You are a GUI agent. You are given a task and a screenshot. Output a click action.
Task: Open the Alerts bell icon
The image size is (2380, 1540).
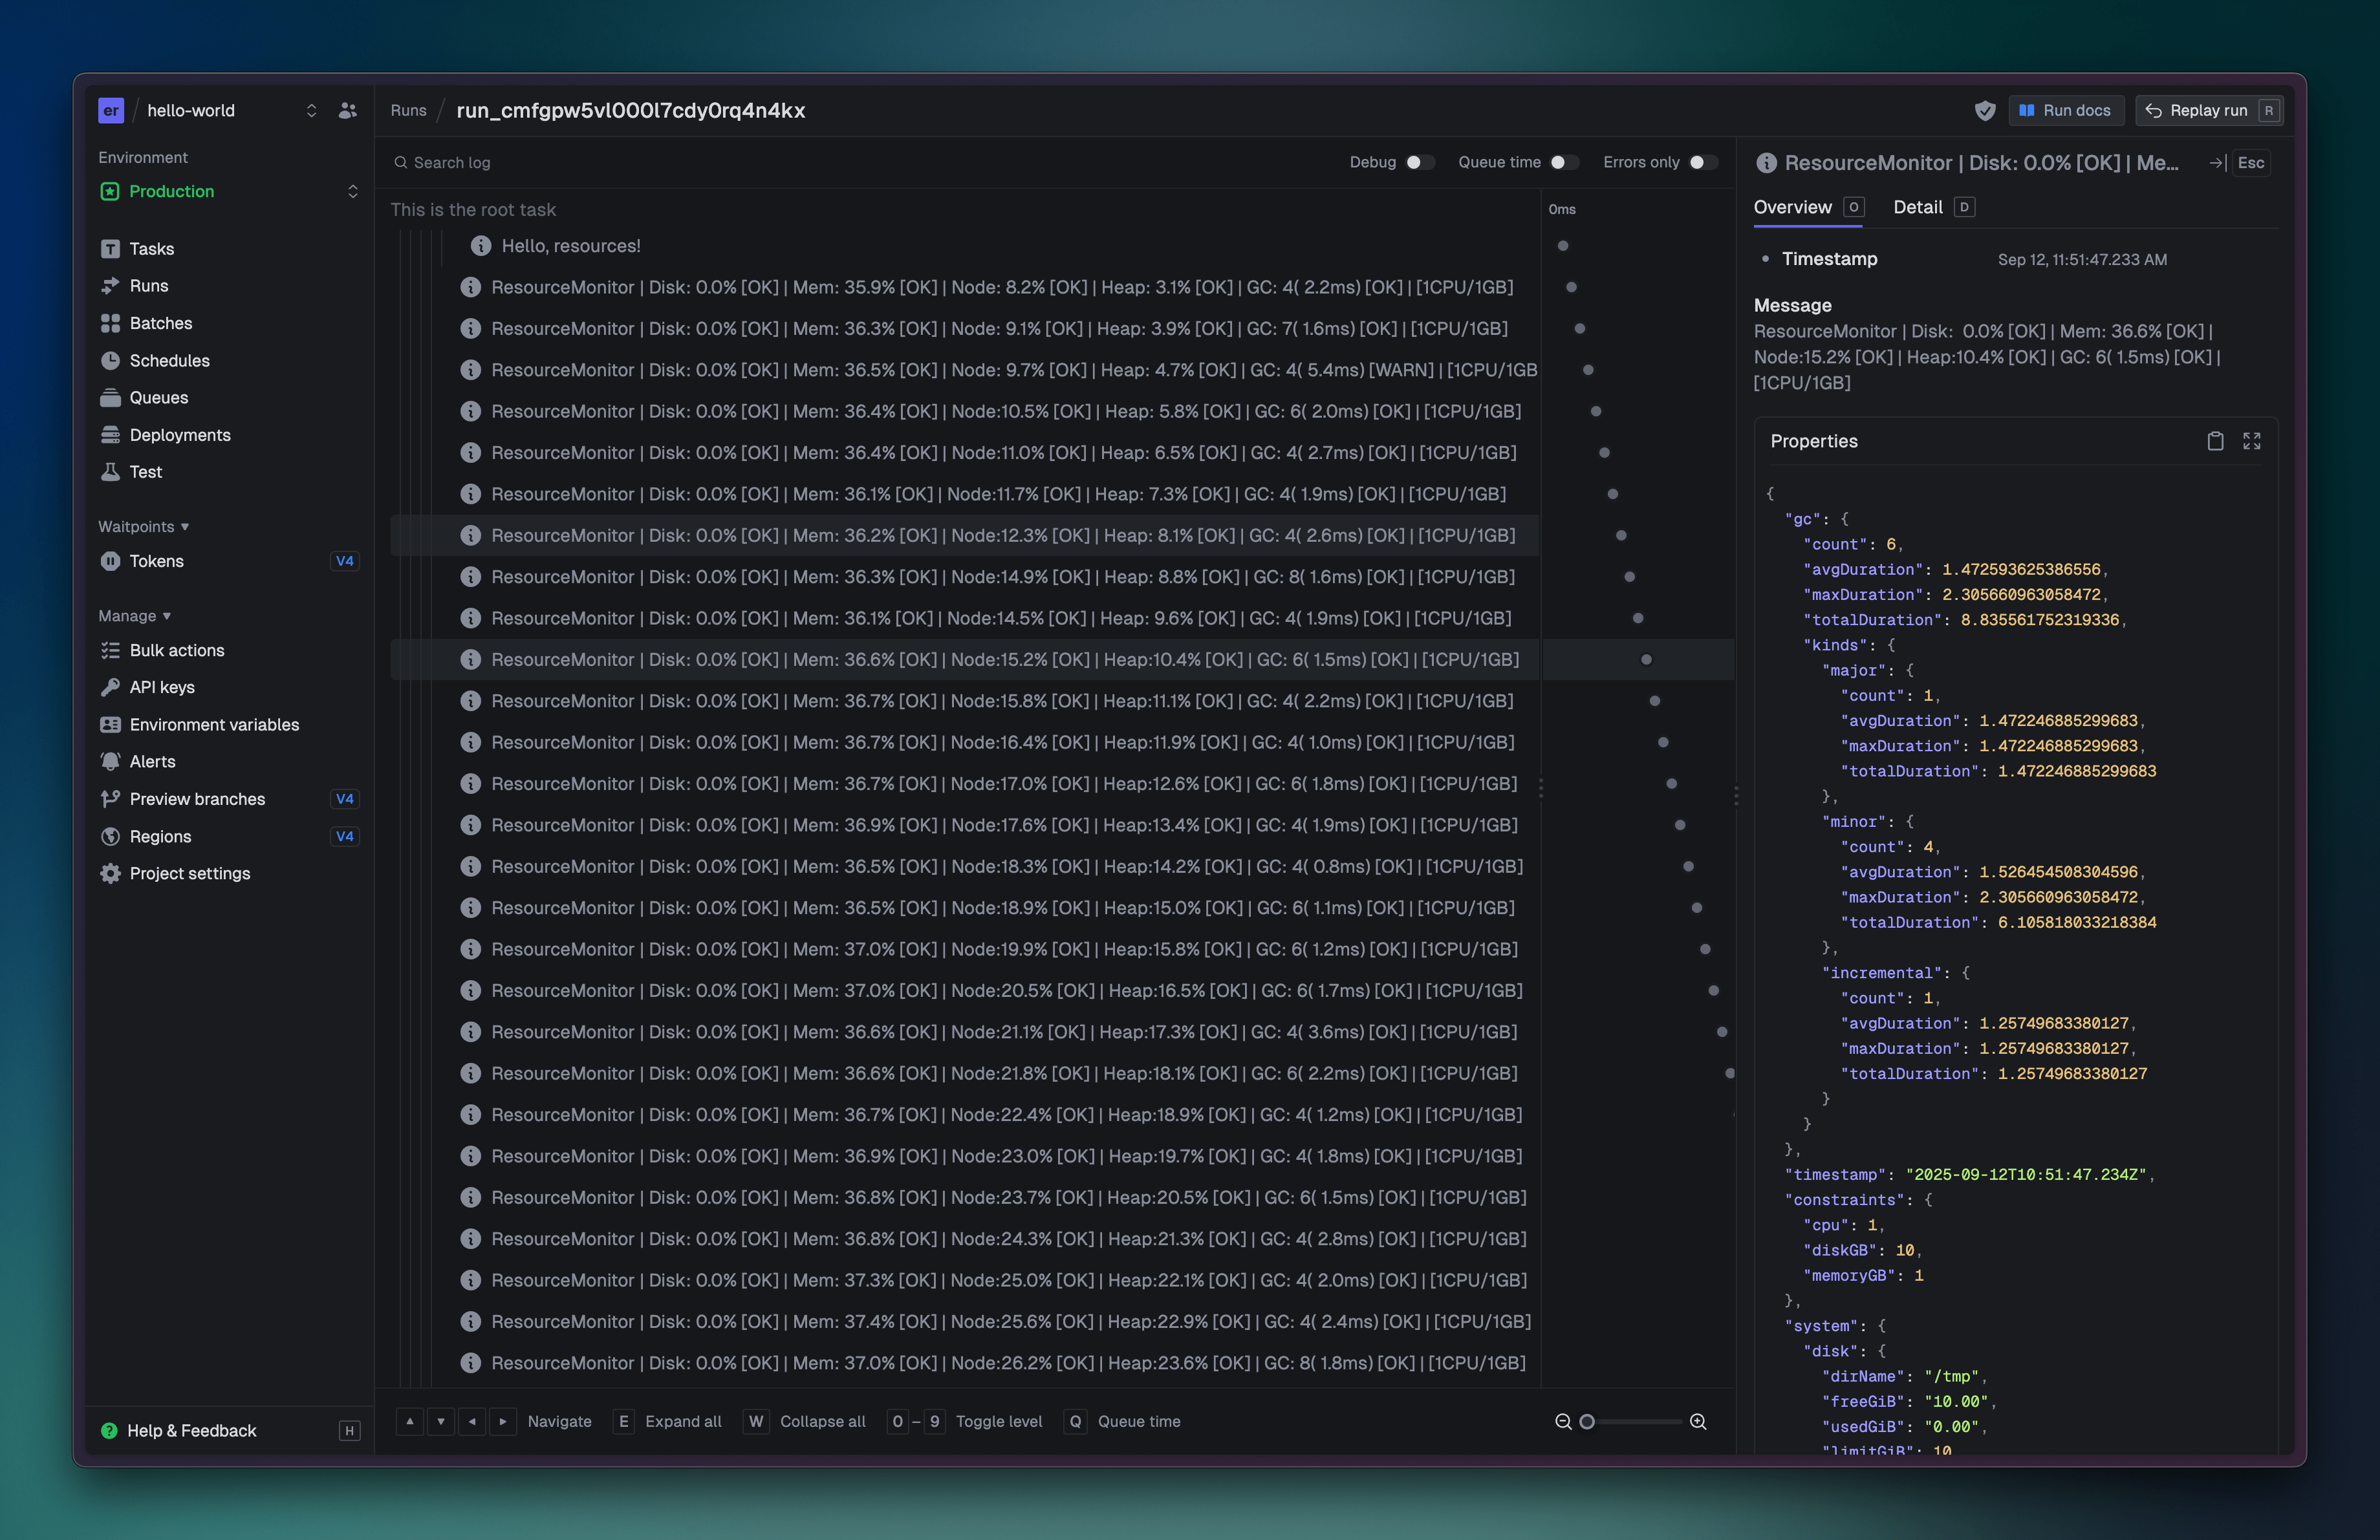click(x=110, y=760)
